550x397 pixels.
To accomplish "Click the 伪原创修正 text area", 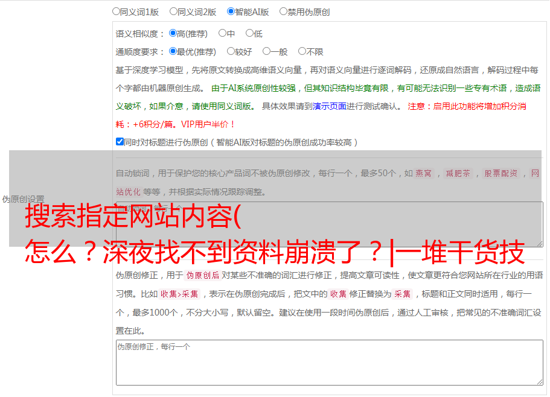I will pos(330,363).
